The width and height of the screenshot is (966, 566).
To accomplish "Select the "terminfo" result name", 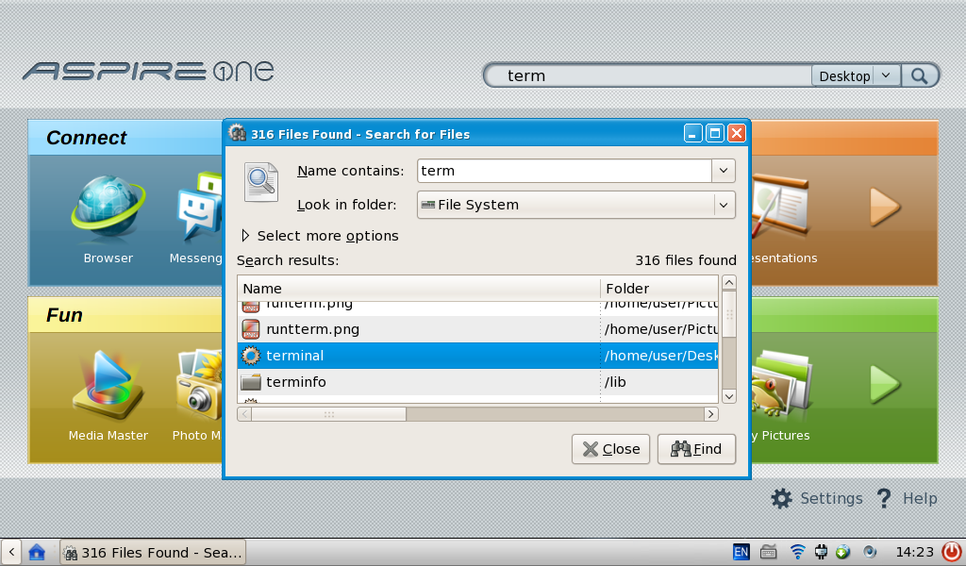I will point(295,382).
